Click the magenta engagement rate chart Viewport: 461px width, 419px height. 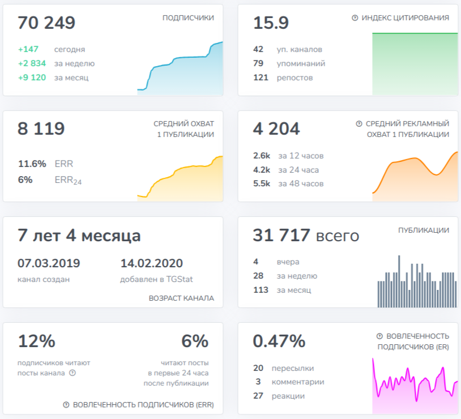(415, 386)
